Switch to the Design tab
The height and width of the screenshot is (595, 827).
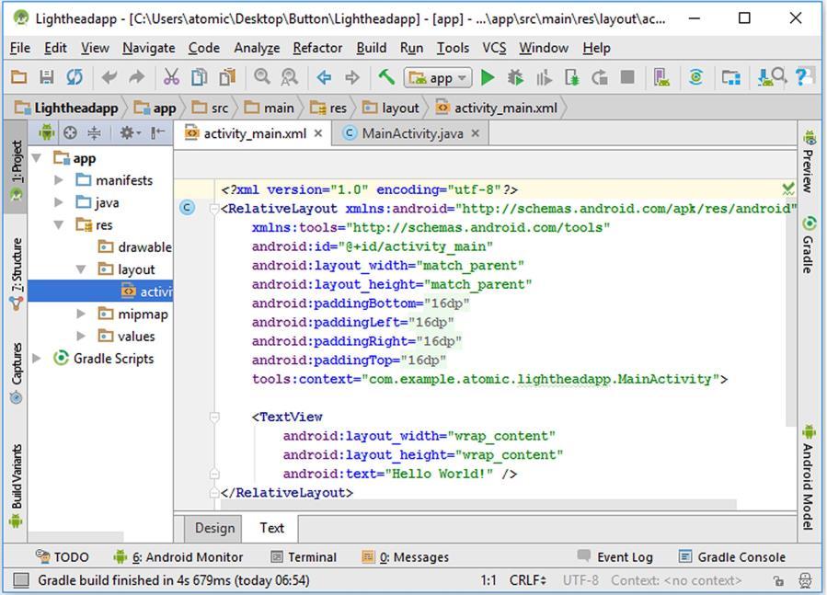[214, 528]
